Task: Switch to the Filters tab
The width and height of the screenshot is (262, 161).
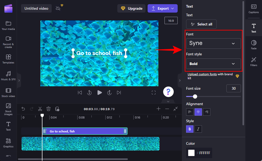Action: pos(253,61)
